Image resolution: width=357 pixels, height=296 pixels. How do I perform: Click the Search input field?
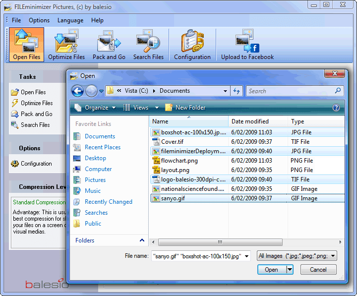[x=290, y=91]
